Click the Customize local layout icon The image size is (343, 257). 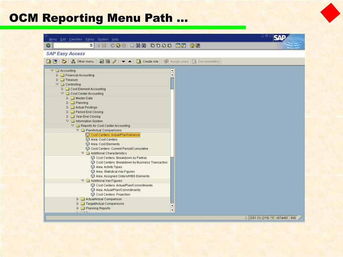coord(198,46)
